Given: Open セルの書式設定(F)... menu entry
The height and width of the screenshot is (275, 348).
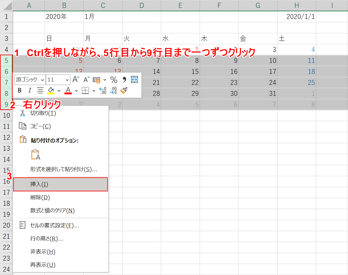Looking at the screenshot, I should 60,226.
